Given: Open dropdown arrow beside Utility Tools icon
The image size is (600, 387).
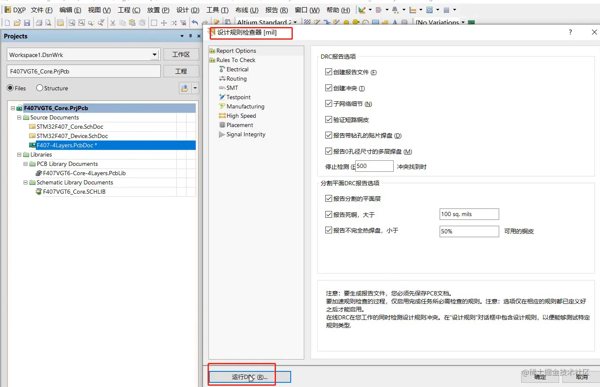Looking at the screenshot, I should pos(370,10).
